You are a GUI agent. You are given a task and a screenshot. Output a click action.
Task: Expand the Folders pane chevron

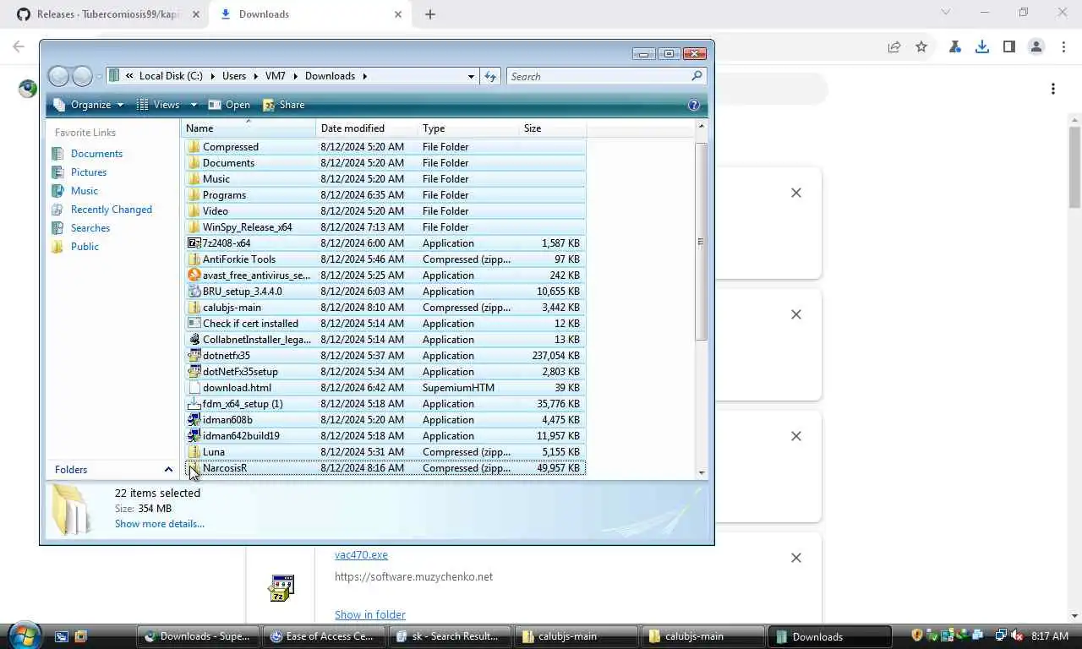point(168,470)
